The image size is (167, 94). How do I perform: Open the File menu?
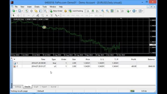(x=16, y=7)
